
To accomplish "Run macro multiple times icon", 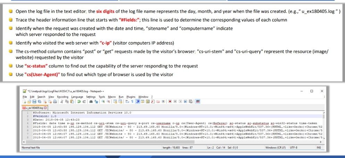I will click(x=185, y=101).
